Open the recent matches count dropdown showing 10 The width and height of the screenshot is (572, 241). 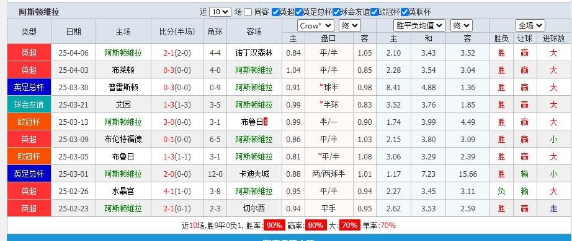tap(220, 12)
